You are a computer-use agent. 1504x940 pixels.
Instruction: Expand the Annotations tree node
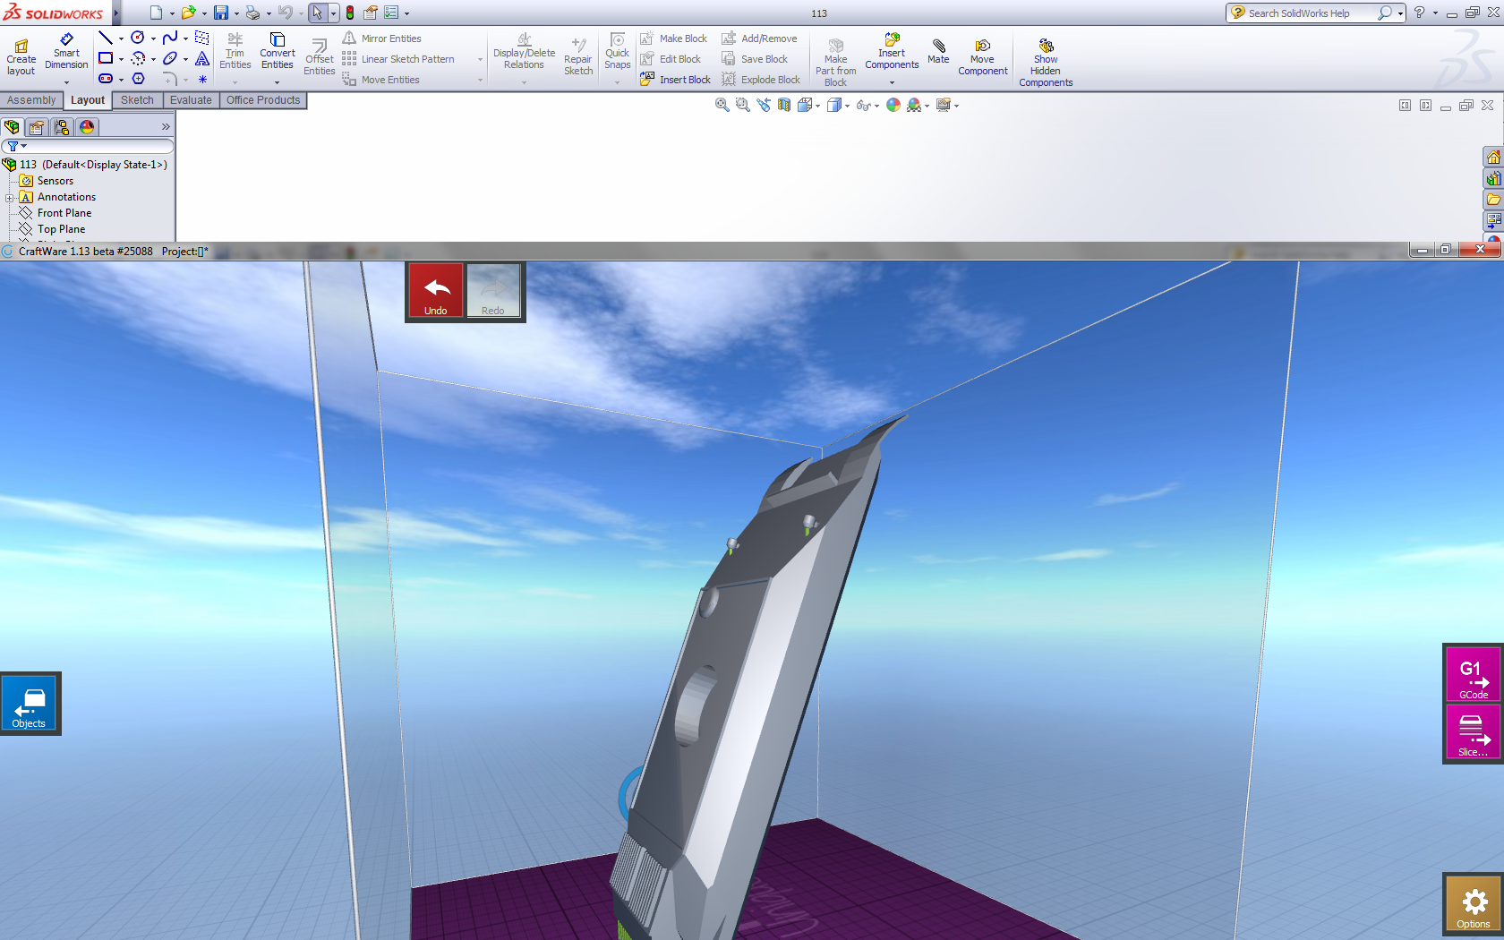click(x=9, y=198)
